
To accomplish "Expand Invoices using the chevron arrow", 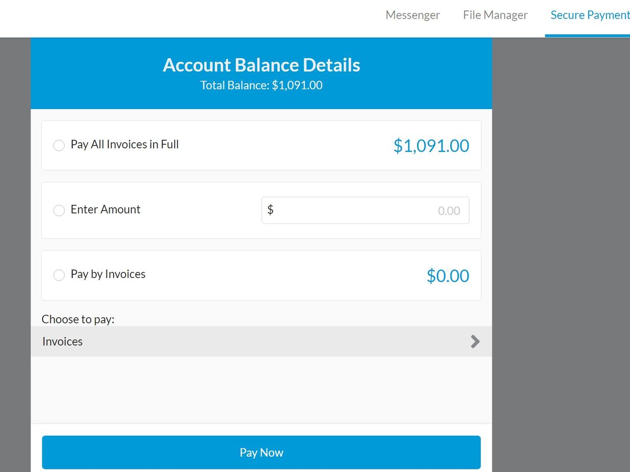I will tap(475, 341).
